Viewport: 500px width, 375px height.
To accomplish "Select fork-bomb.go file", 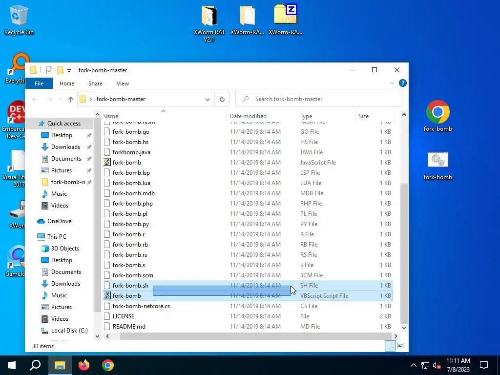I will (x=248, y=132).
